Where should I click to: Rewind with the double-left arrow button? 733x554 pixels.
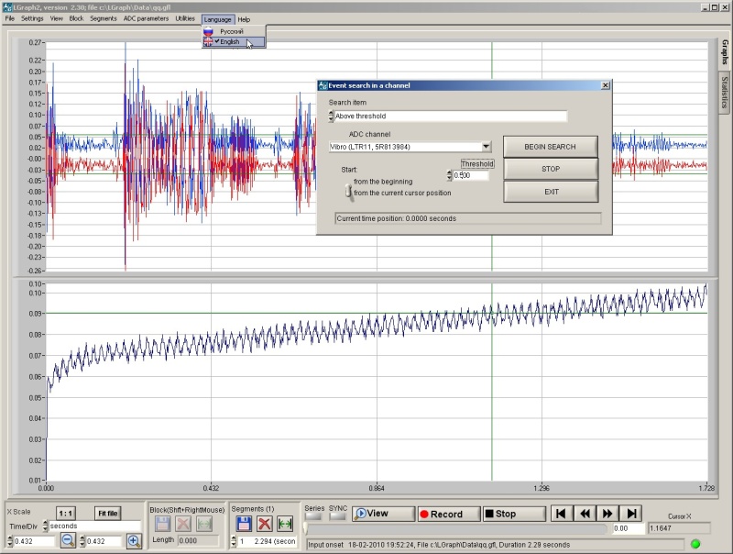coord(585,514)
